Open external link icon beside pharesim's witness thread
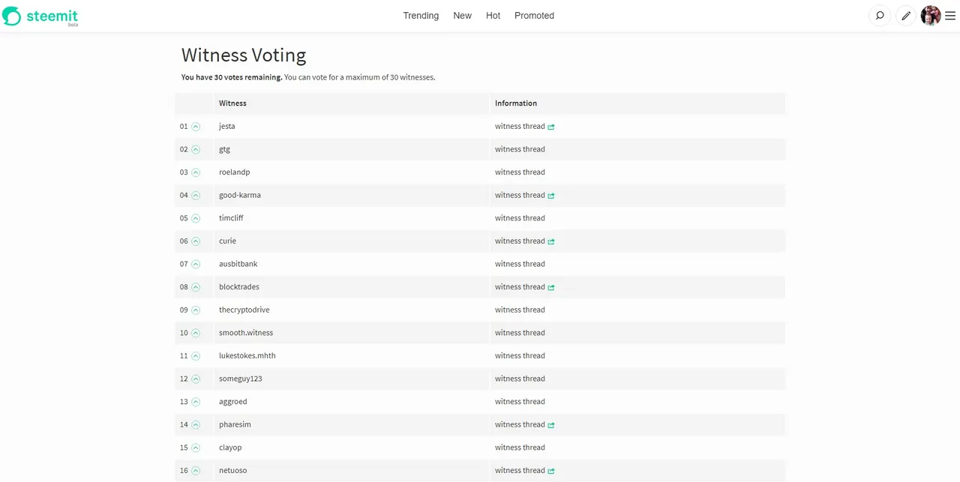The height and width of the screenshot is (482, 960). pos(551,425)
